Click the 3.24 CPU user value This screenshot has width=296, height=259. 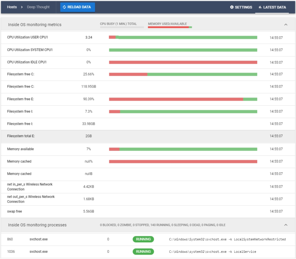(89, 37)
